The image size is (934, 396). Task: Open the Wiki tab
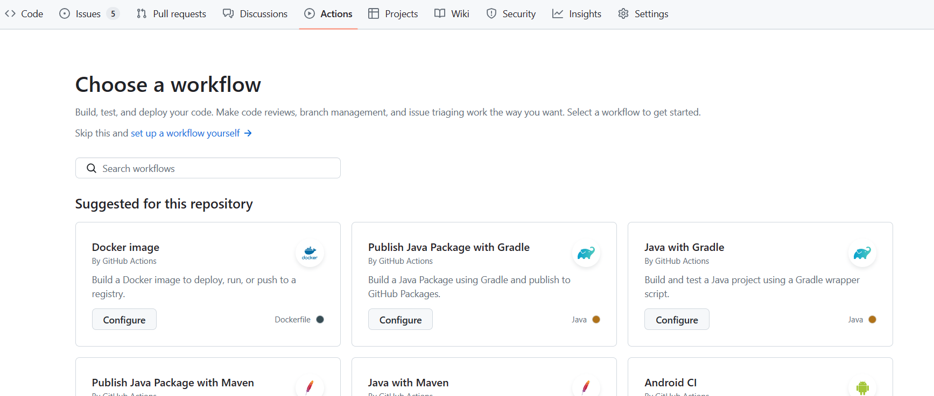pos(452,14)
